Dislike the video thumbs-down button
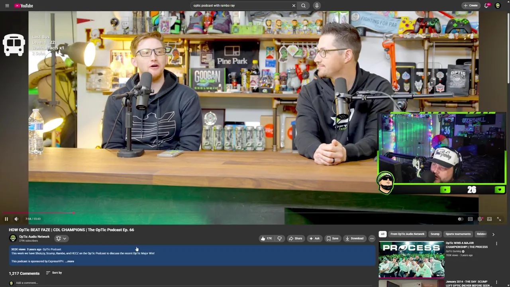 [279, 238]
